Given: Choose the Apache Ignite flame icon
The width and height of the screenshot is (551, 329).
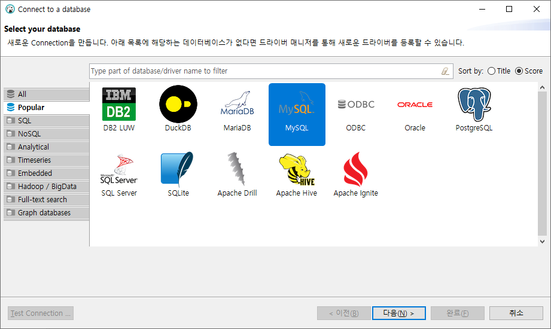Looking at the screenshot, I should pyautogui.click(x=355, y=169).
